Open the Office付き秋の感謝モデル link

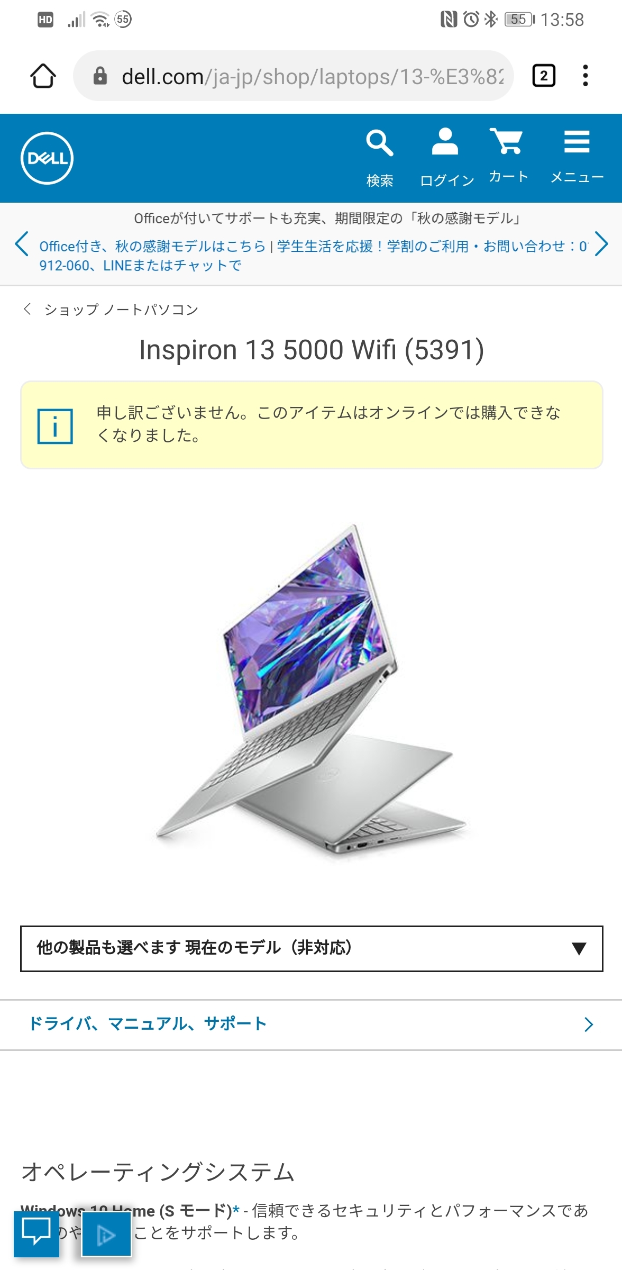(152, 247)
